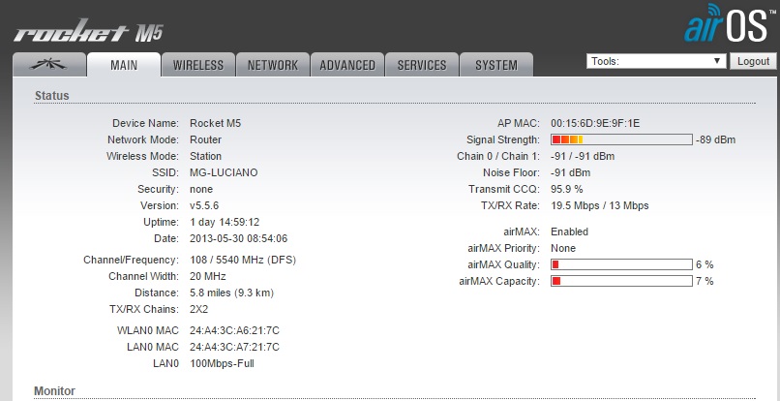Expand the Tools dropdown
Screen dimensions: 780x401
[656, 61]
